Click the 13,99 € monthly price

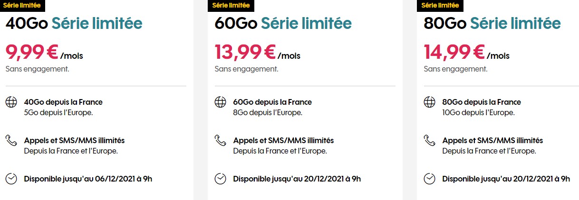[245, 52]
